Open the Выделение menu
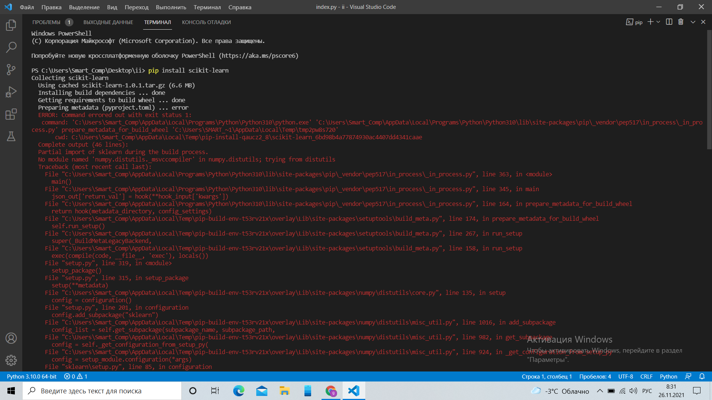The width and height of the screenshot is (712, 400). [x=84, y=7]
